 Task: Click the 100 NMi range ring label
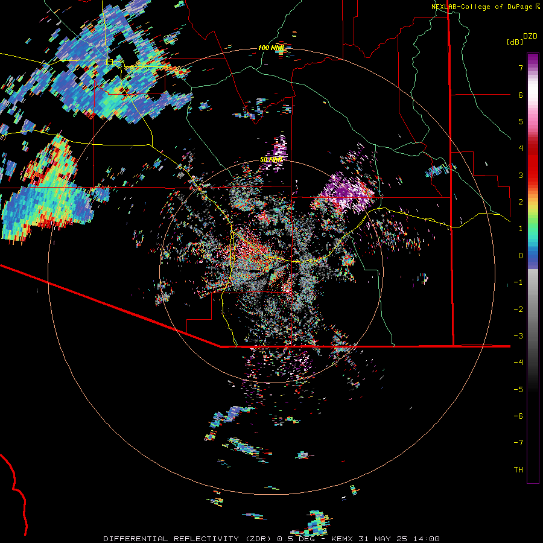click(271, 48)
